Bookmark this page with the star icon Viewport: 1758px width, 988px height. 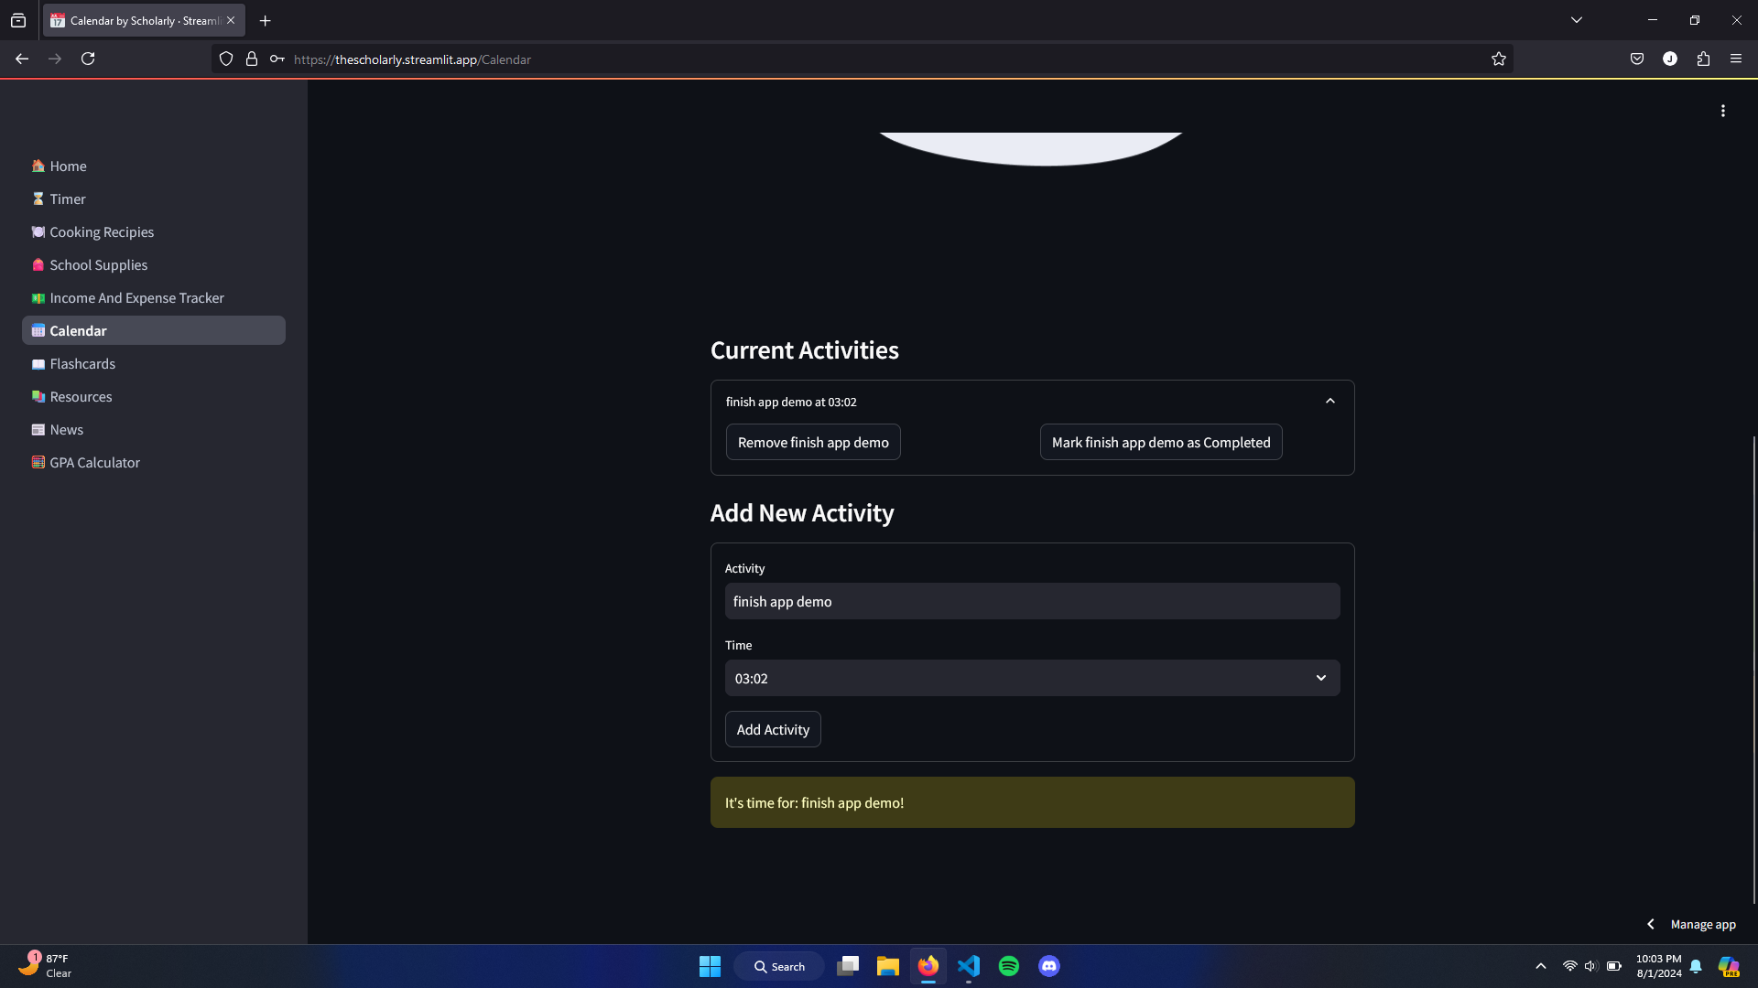[1498, 59]
